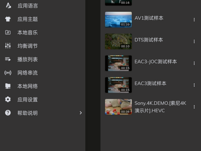Click the app settings gear icon
This screenshot has height=151, width=201.
pyautogui.click(x=8, y=99)
